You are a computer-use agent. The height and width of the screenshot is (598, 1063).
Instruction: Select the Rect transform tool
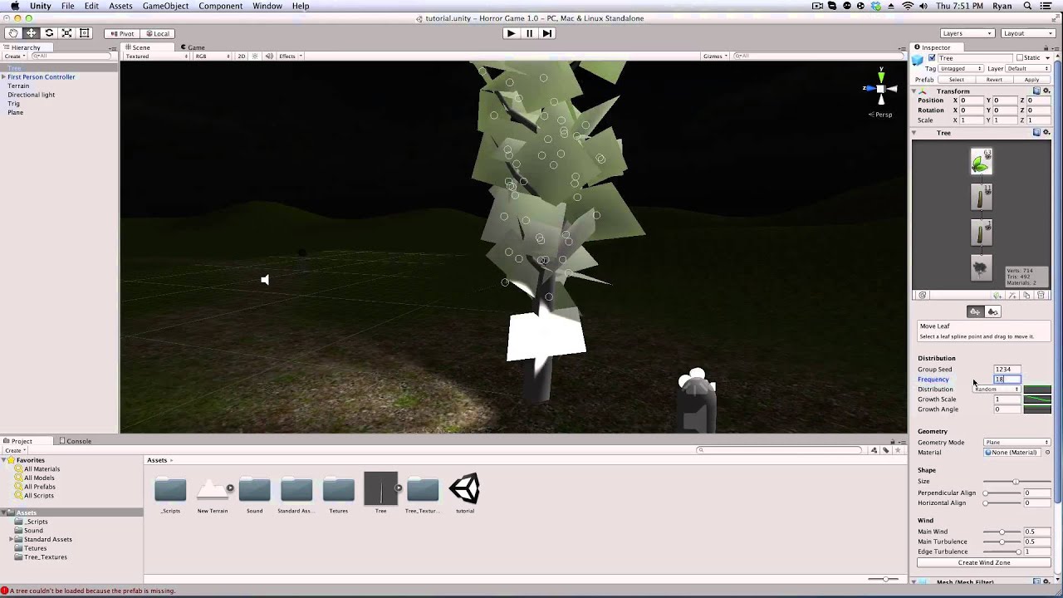(84, 33)
